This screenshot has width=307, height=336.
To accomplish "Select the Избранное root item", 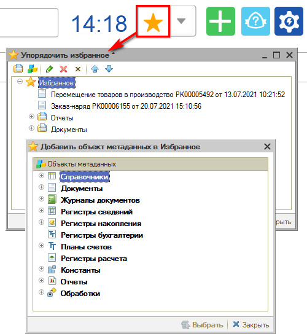I will point(56,83).
